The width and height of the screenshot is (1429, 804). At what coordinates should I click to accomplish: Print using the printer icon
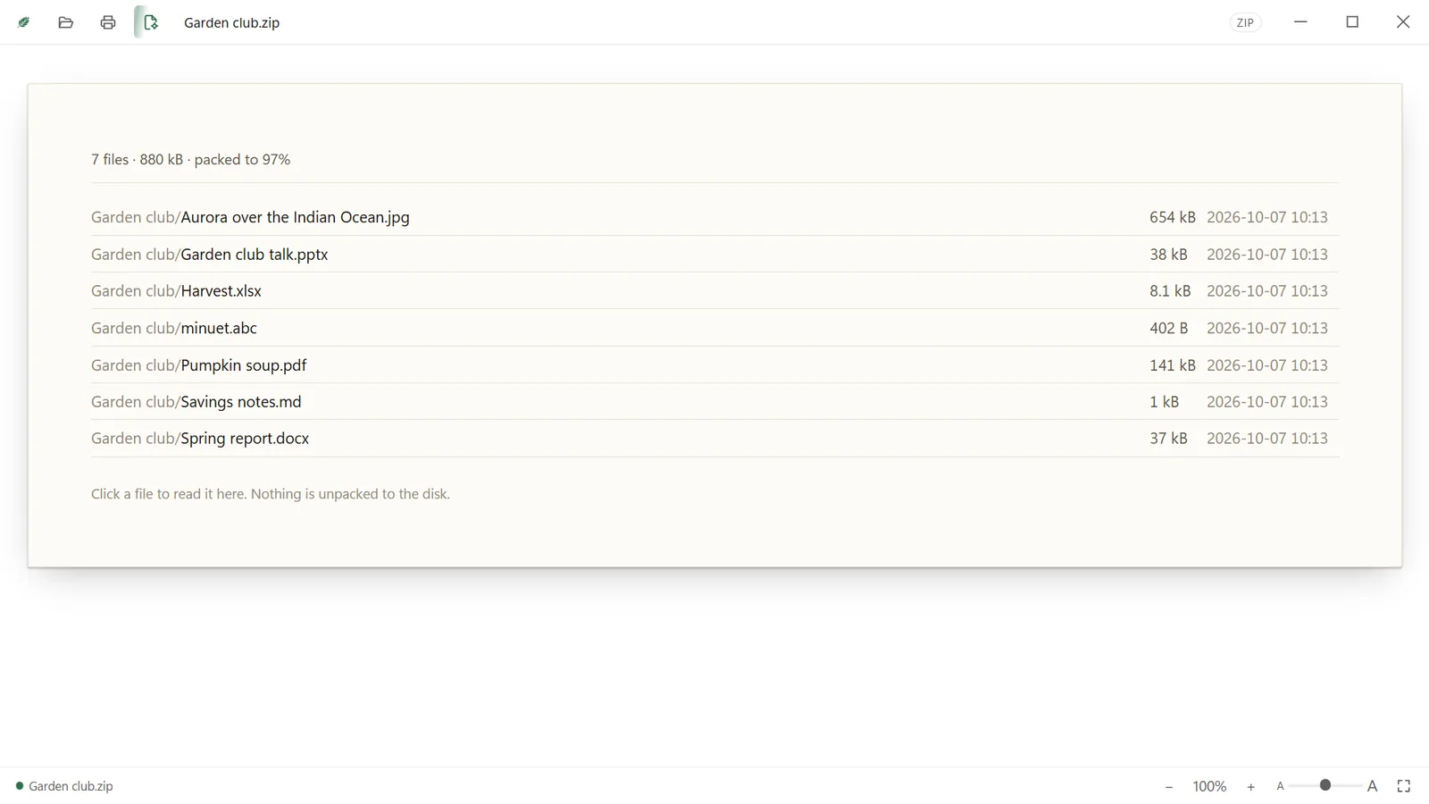(108, 22)
